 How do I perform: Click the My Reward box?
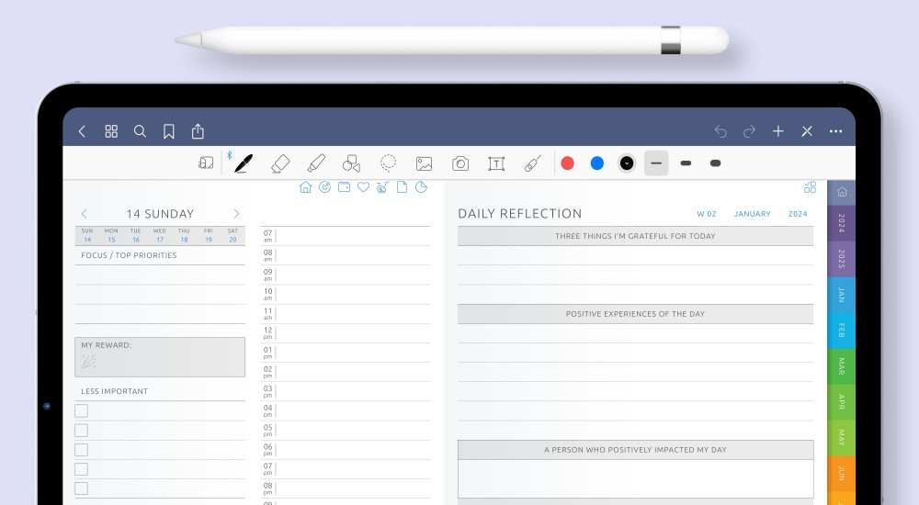coord(160,357)
